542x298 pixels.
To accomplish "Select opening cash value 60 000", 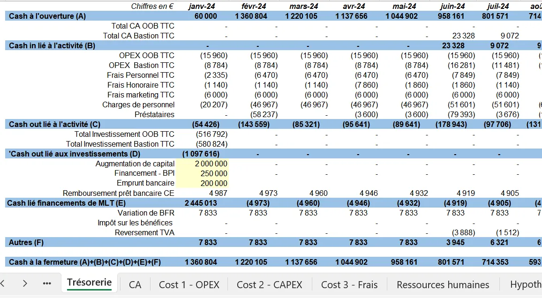I will point(206,16).
